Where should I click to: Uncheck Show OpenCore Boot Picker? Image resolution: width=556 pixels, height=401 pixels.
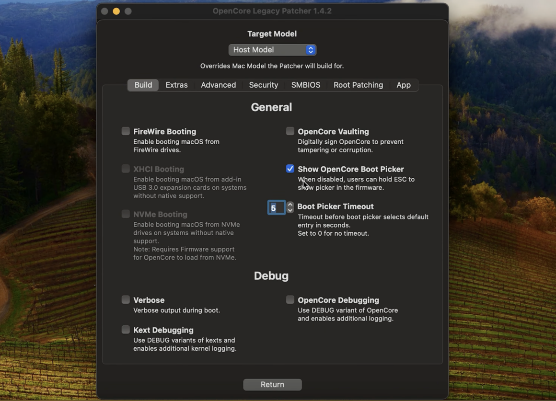click(x=290, y=169)
